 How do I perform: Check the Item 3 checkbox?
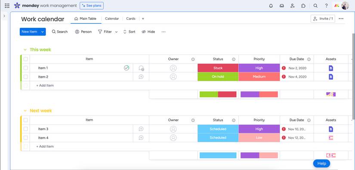coord(25,129)
